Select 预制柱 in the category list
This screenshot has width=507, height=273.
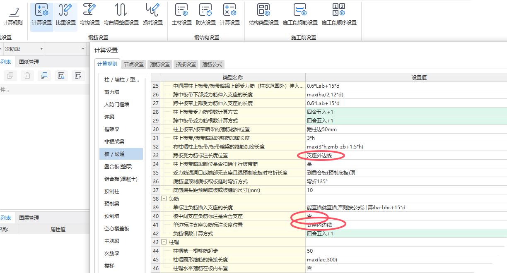coord(121,192)
